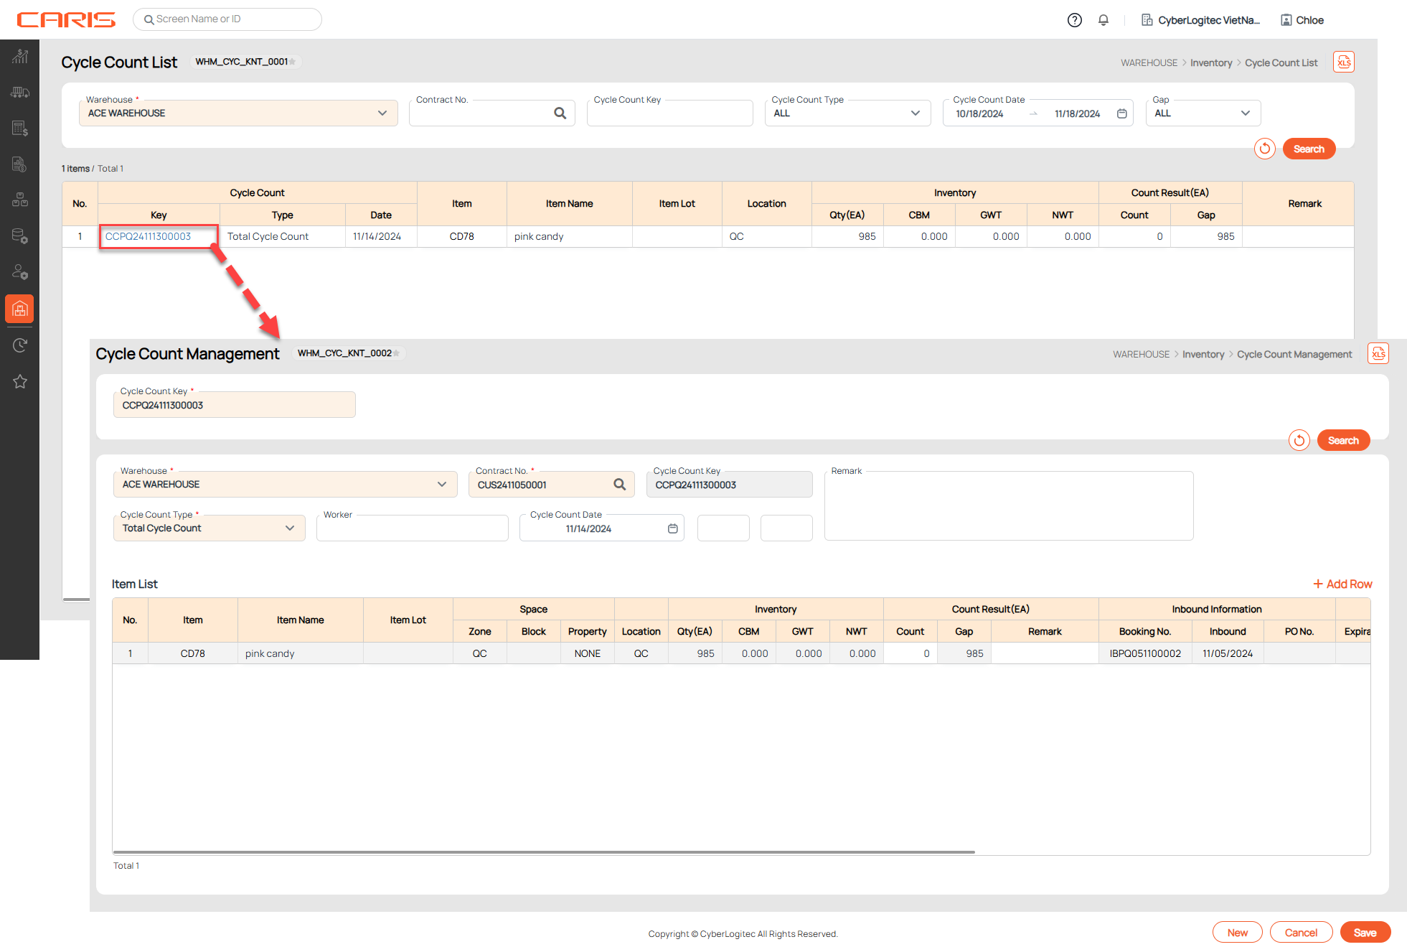Open the notifications bell
This screenshot has width=1407, height=947.
(x=1104, y=20)
